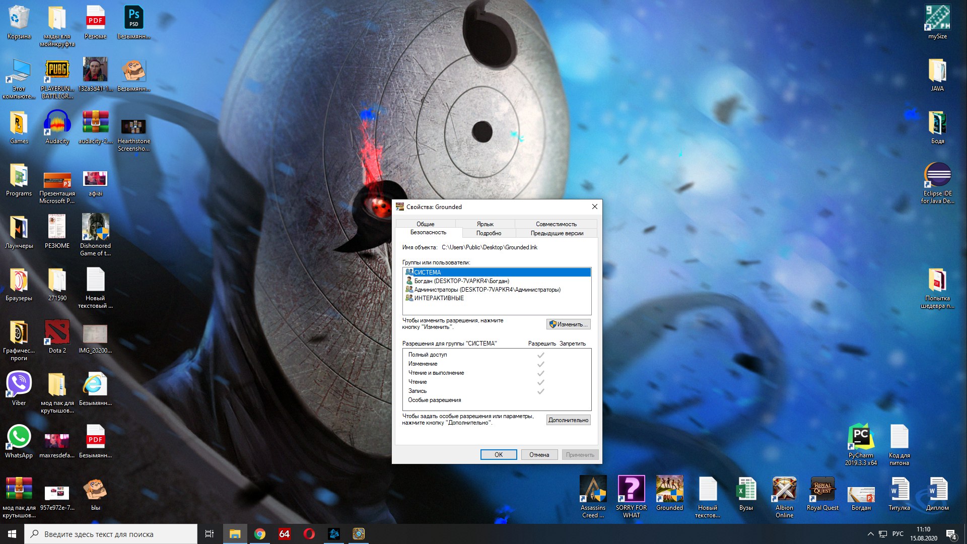Select Администраторы in the groups list
967x544 pixels.
point(497,290)
